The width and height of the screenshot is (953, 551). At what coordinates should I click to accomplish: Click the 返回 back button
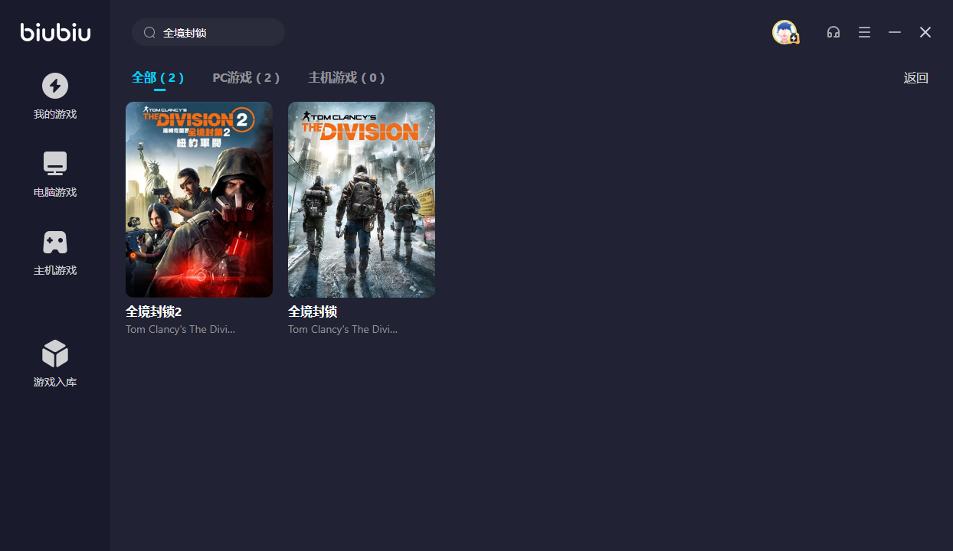tap(915, 78)
